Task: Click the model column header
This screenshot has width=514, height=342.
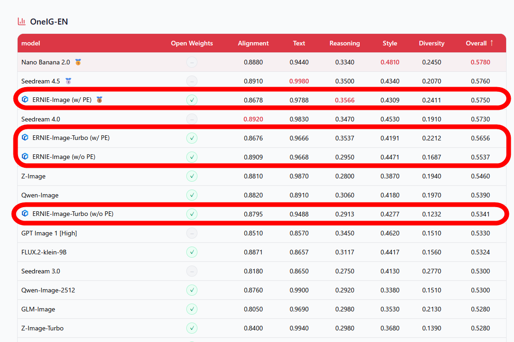Action: [31, 43]
